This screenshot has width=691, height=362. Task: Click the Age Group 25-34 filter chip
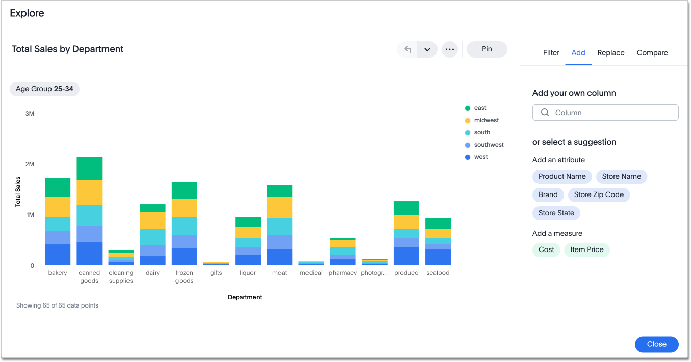44,89
